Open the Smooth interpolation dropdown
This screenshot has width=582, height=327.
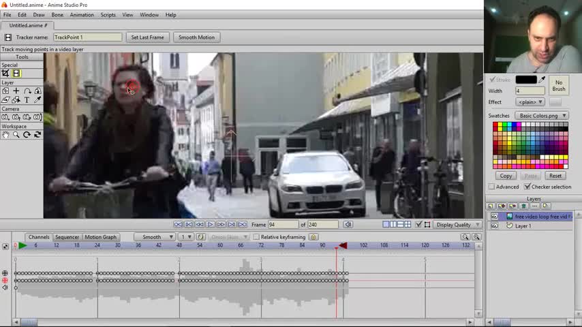click(155, 237)
